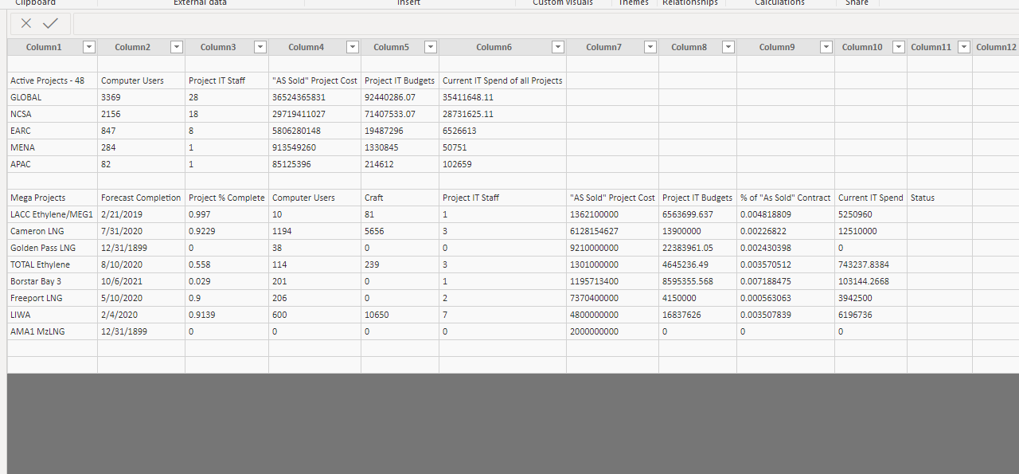This screenshot has height=474, width=1019.
Task: Select the 'Golden Pass LNG' cell
Action: click(x=53, y=248)
